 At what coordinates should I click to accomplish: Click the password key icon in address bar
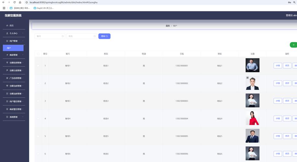290,3
